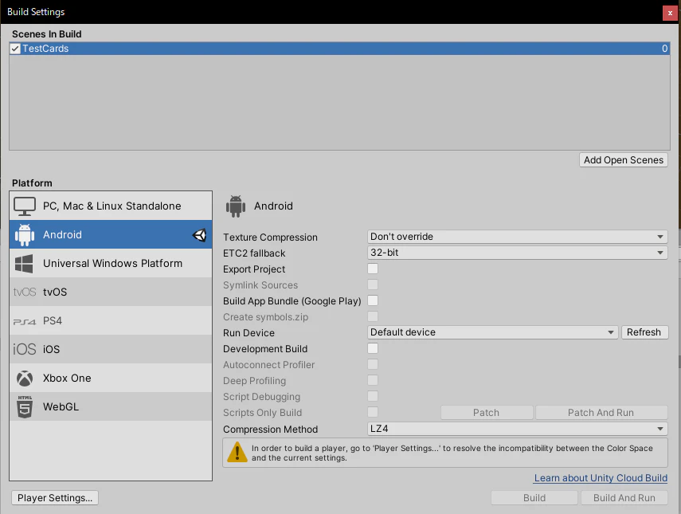This screenshot has height=514, width=681.
Task: Open the Texture Compression dropdown
Action: (517, 237)
